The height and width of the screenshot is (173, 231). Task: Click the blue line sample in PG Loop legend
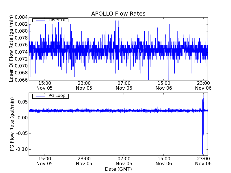[40, 96]
